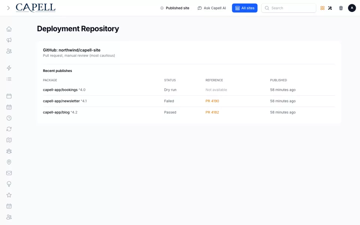Click the STATUS column header
360x225 pixels.
[170, 80]
